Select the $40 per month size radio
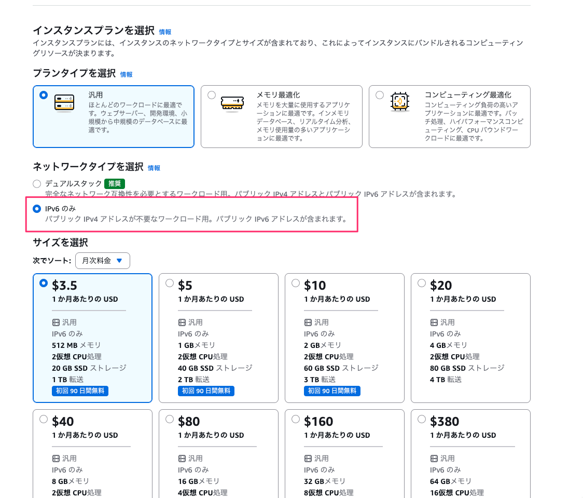Screen dimensions: 583x498 point(44,419)
